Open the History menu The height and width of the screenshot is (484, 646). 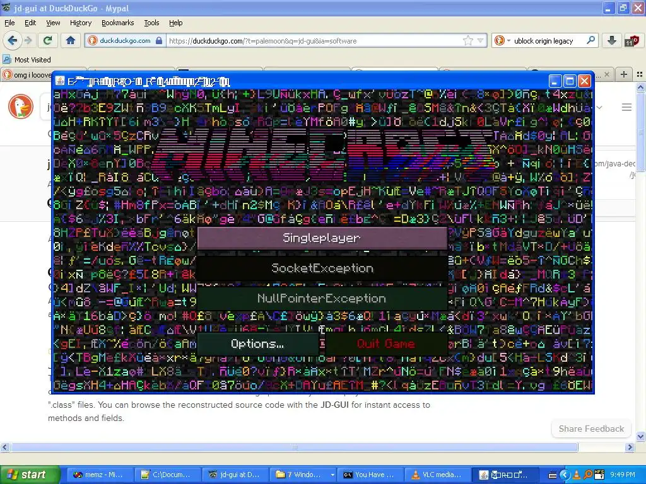tap(80, 23)
